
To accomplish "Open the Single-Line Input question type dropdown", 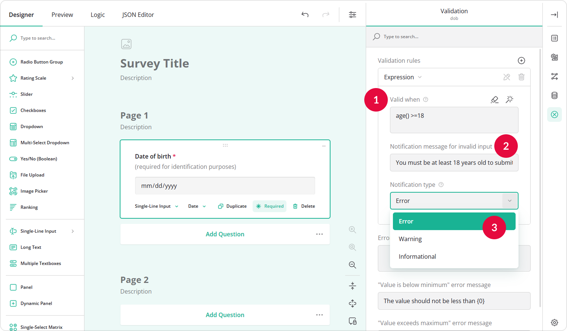I will tap(156, 206).
